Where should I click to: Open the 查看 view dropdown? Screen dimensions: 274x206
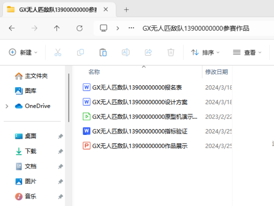[247, 52]
